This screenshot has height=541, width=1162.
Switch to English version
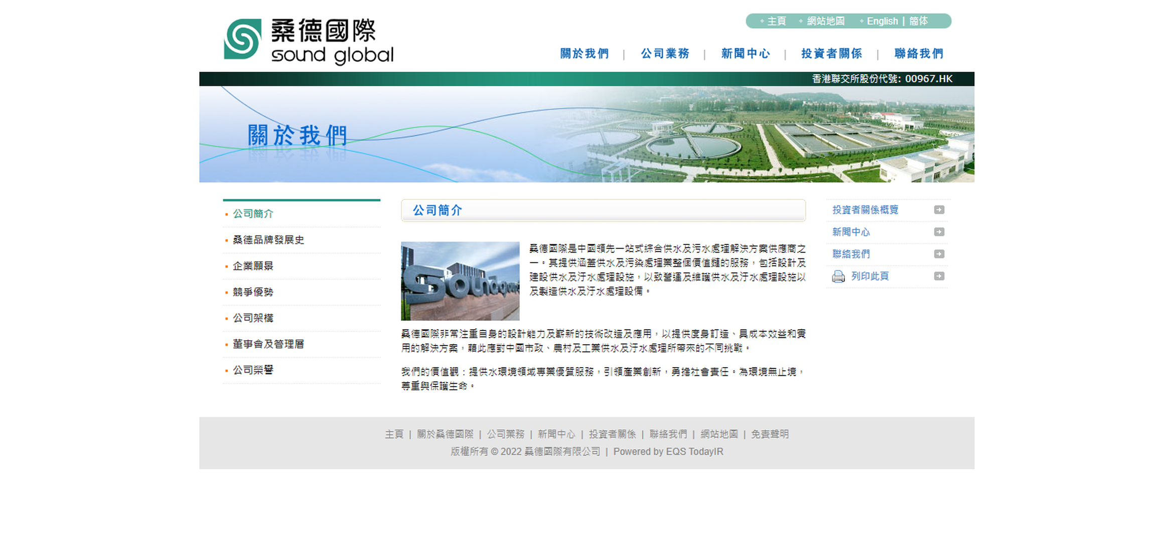coord(883,21)
